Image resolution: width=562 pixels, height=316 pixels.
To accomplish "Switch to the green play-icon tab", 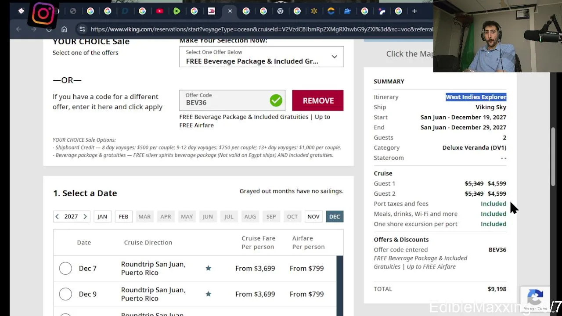I will tap(177, 11).
